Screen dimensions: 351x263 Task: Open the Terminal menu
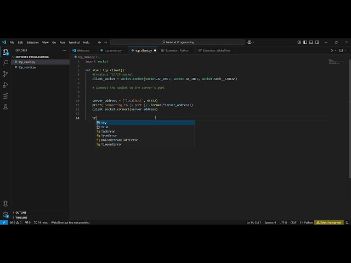pos(74,42)
